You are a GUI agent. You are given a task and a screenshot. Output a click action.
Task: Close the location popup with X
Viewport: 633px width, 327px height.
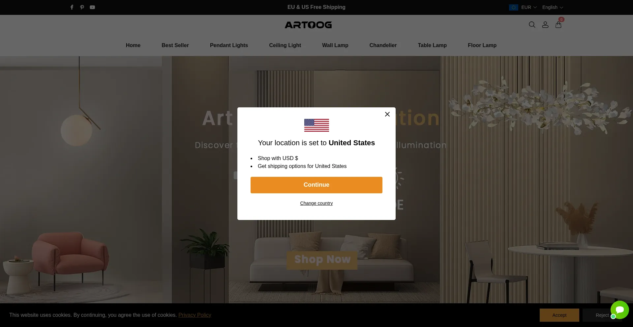387,114
